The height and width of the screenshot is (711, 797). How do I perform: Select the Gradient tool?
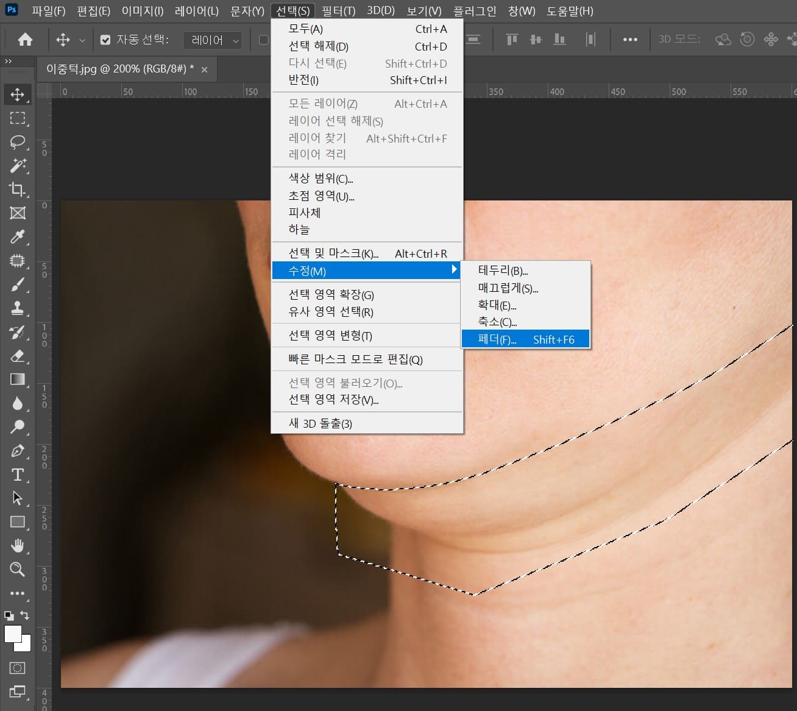pos(17,380)
